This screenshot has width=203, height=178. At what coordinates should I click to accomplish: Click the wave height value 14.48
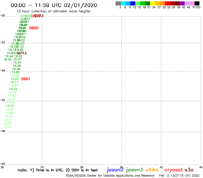pyautogui.click(x=9, y=113)
